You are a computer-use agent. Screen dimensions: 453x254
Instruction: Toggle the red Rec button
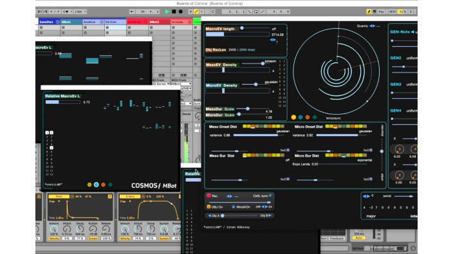click(208, 196)
